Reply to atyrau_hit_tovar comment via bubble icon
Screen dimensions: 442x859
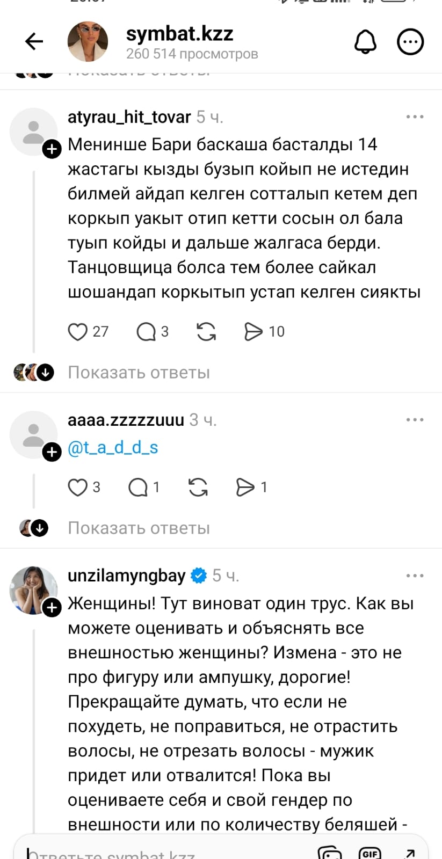point(146,332)
